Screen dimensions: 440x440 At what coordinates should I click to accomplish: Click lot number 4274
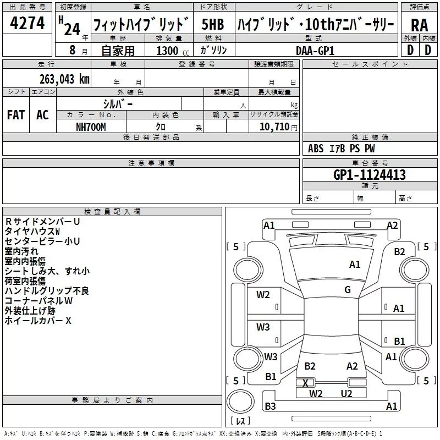coord(27,23)
